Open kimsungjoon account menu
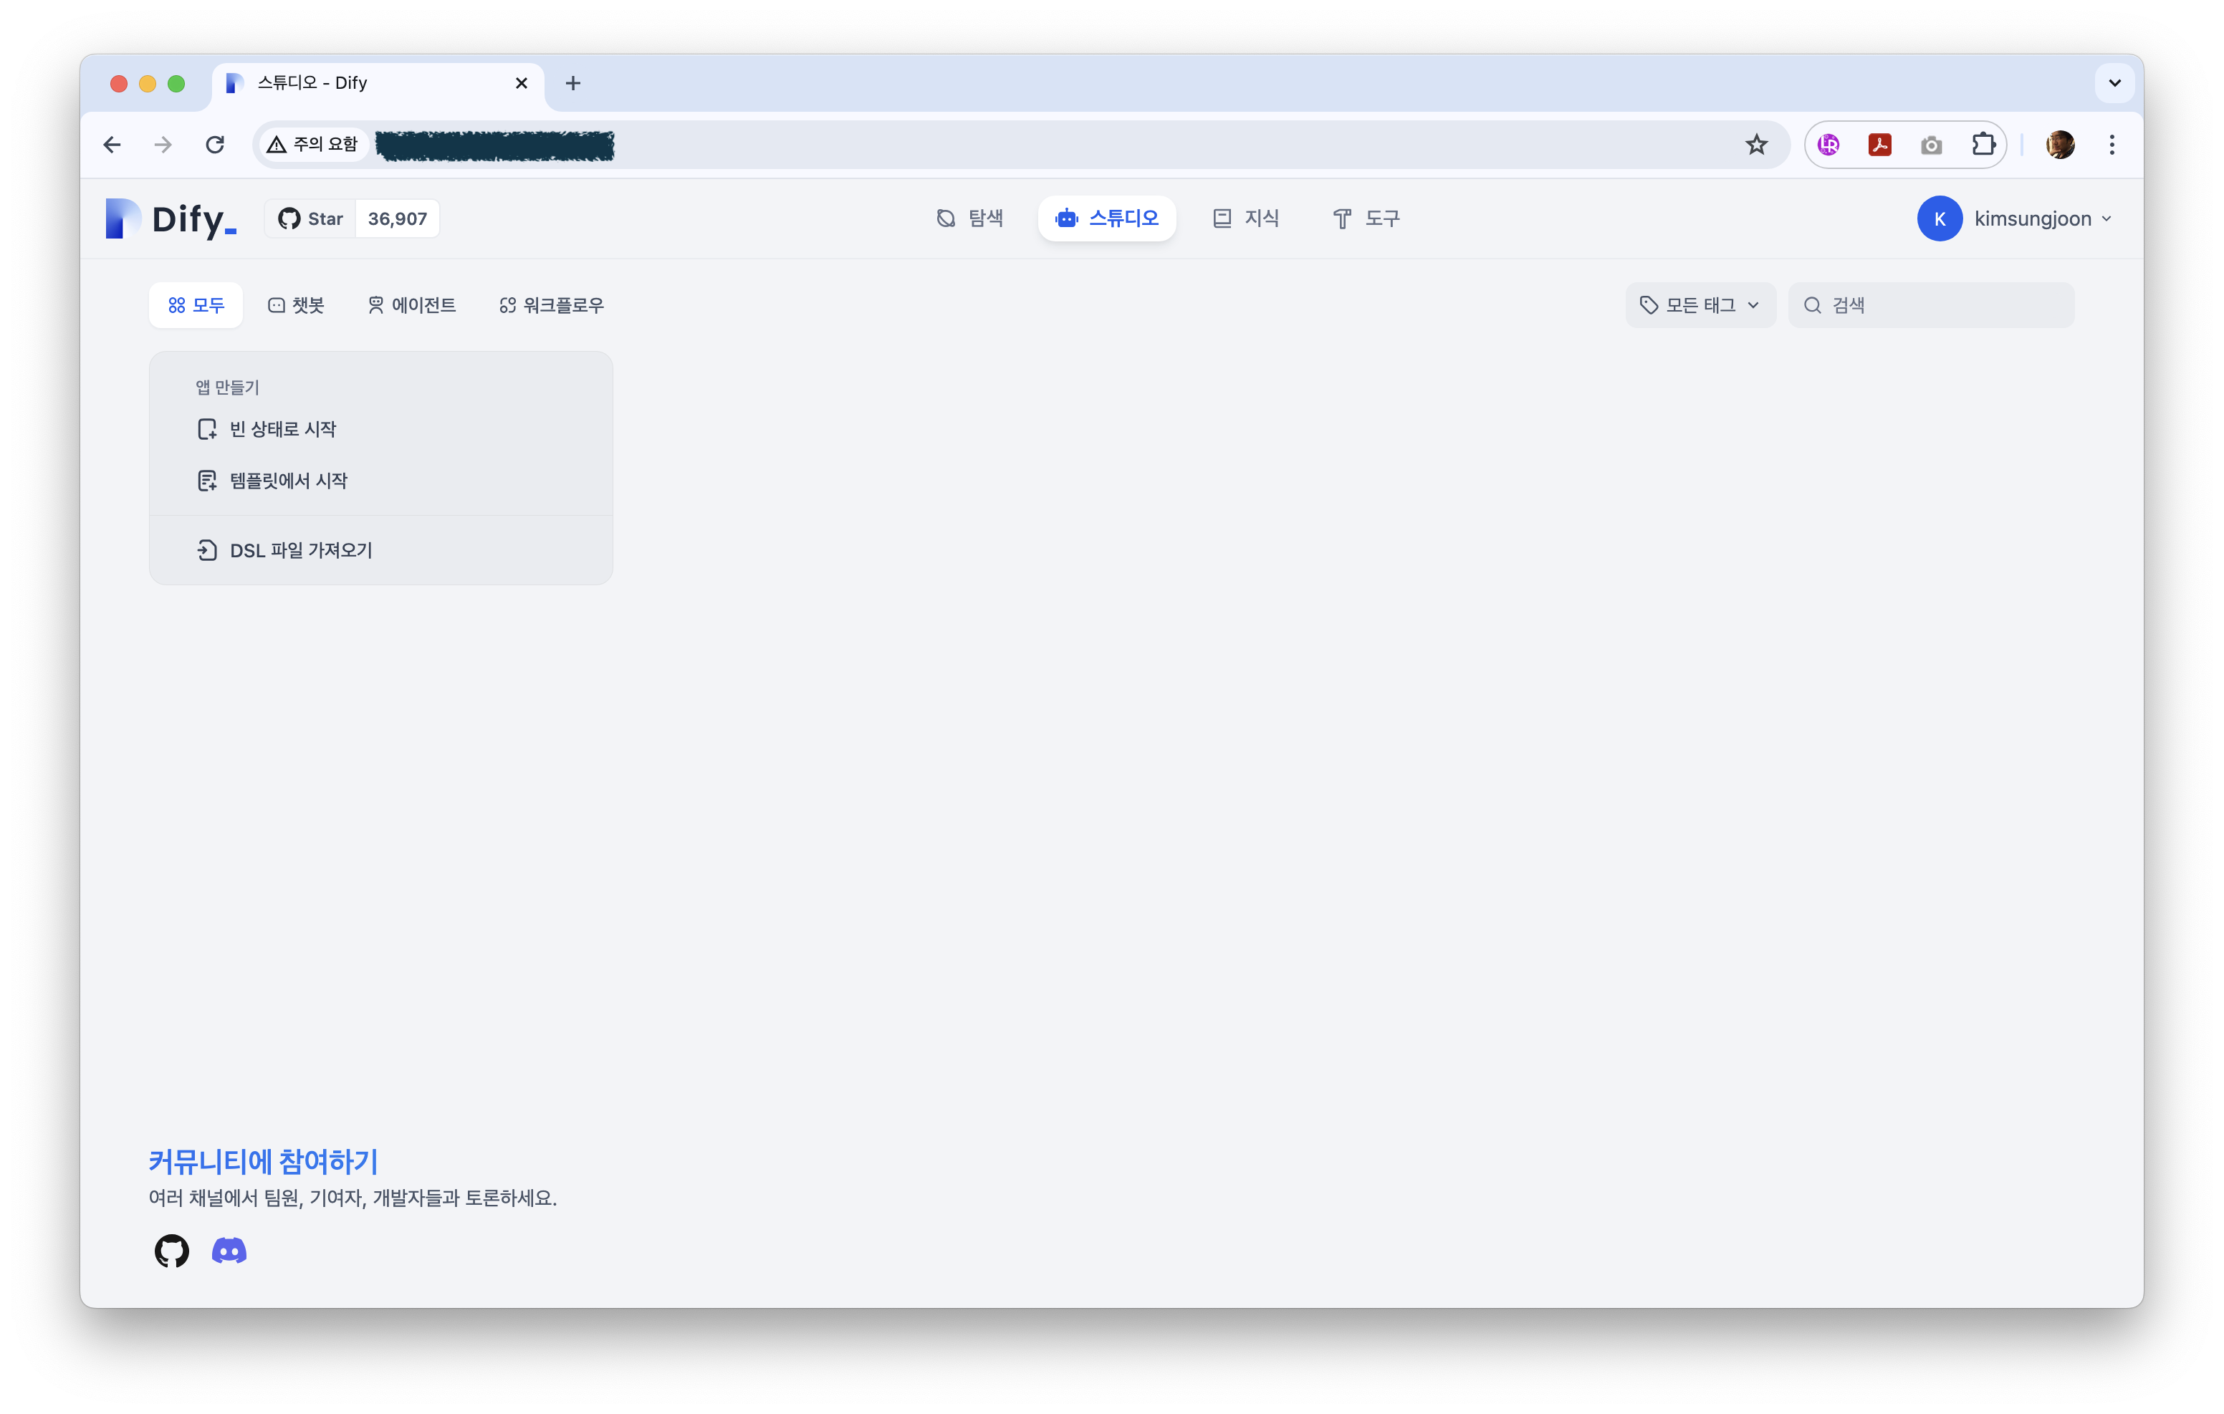The height and width of the screenshot is (1414, 2224). click(x=2015, y=219)
